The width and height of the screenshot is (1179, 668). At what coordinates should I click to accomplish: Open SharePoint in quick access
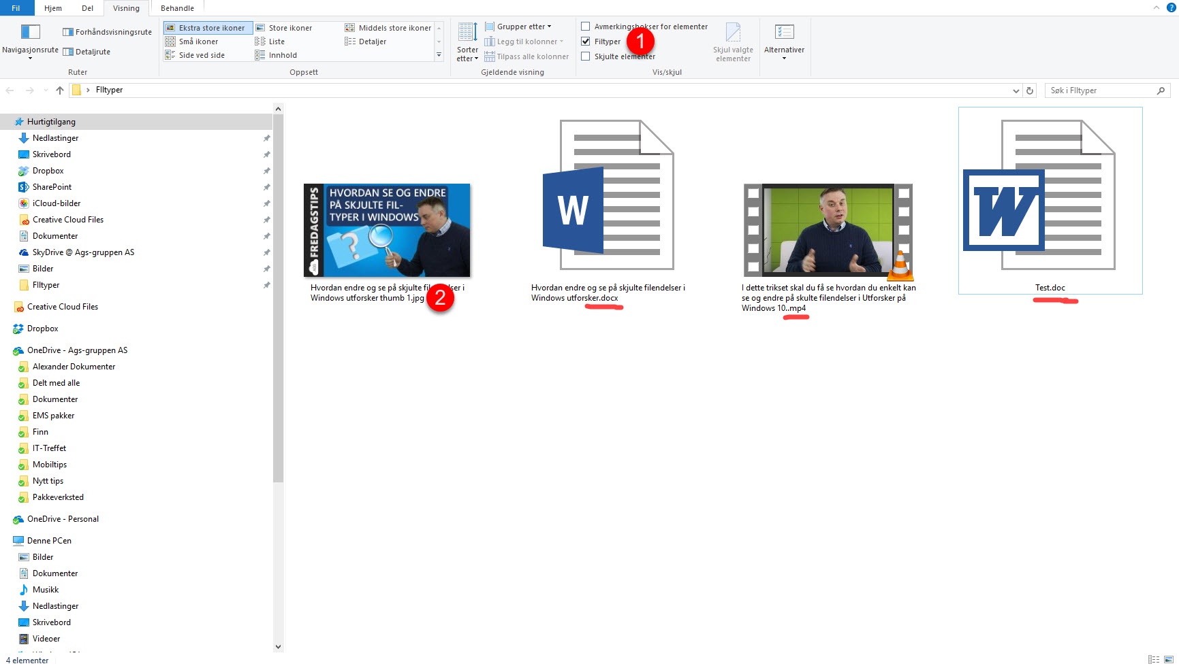(52, 187)
